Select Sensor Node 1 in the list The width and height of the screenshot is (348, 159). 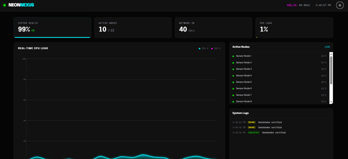244,56
